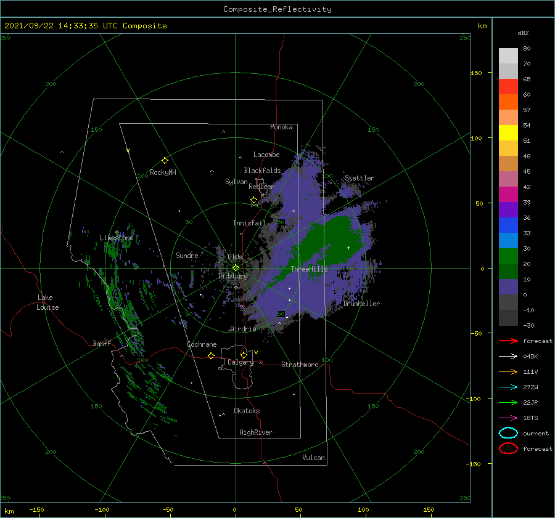The image size is (555, 518).
Task: Click the white 04DK arrow icon
Action: [x=508, y=357]
